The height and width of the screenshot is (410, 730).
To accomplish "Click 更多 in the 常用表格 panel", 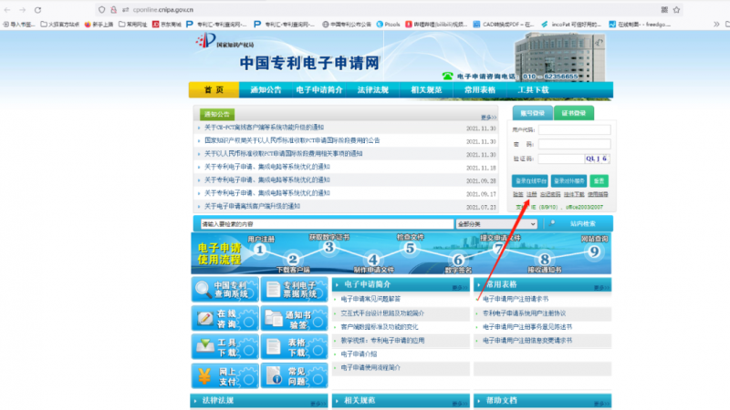I will [x=601, y=288].
